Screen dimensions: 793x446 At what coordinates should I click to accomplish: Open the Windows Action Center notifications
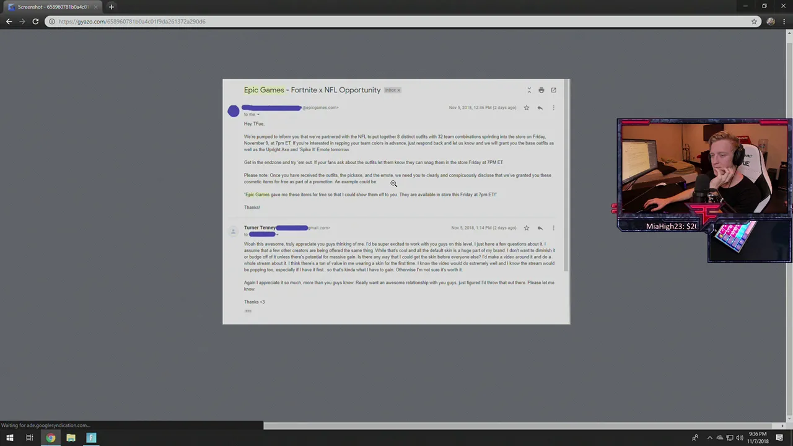[x=780, y=438]
